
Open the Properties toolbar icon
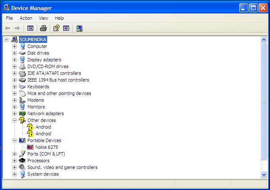[56, 28]
